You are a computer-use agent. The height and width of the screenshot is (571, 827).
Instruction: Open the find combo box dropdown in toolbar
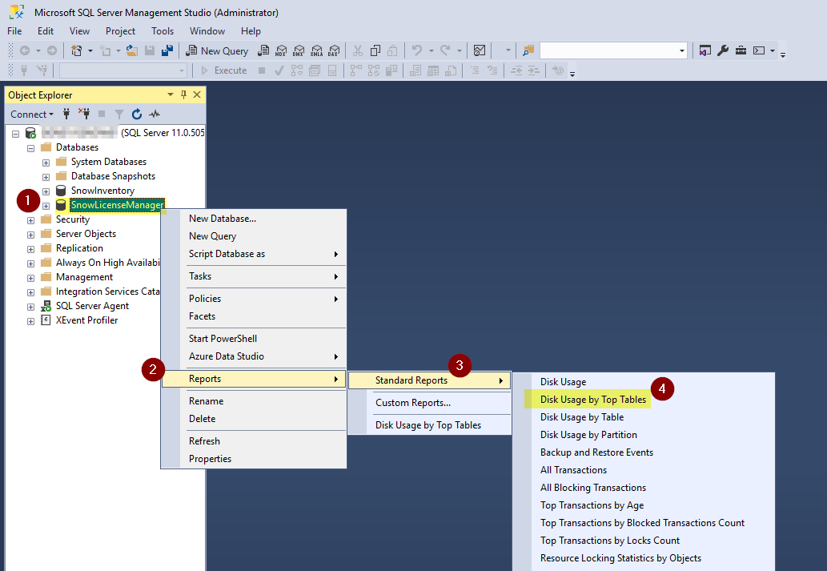click(681, 50)
